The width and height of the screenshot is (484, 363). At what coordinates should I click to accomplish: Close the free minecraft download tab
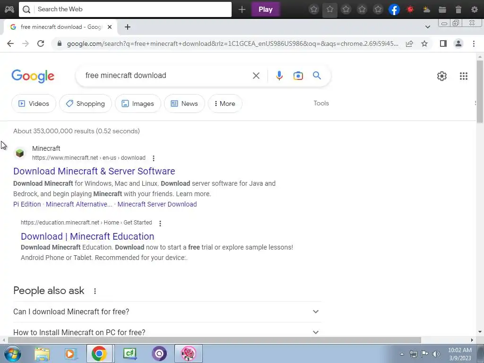[110, 27]
